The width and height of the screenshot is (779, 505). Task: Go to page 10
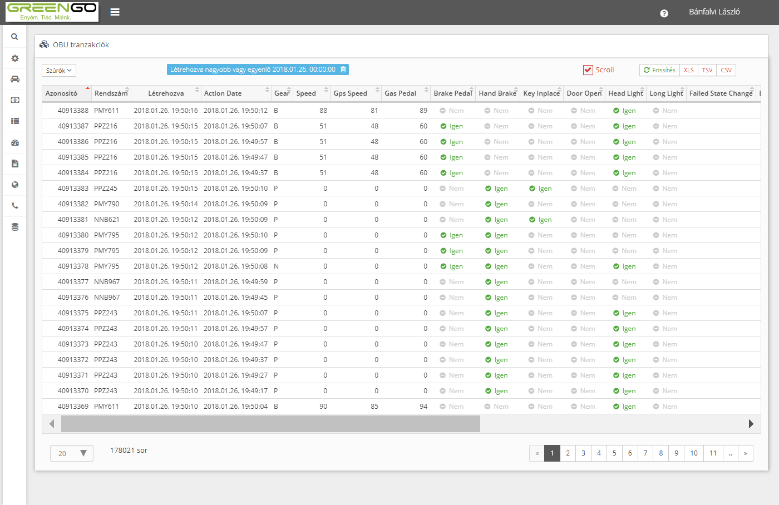pyautogui.click(x=694, y=453)
